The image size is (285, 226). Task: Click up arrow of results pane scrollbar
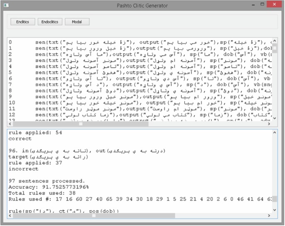coord(275,133)
